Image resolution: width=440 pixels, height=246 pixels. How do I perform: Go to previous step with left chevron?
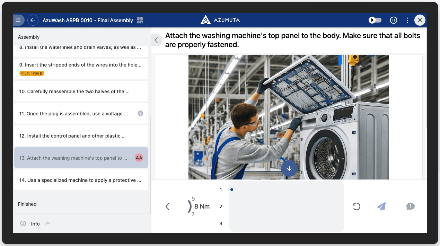(168, 207)
